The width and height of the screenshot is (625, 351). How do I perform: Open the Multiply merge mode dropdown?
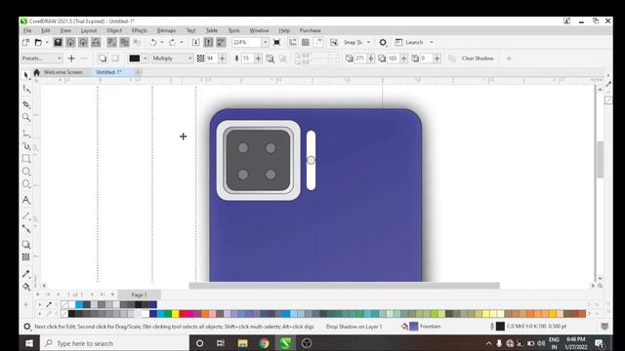click(x=172, y=58)
